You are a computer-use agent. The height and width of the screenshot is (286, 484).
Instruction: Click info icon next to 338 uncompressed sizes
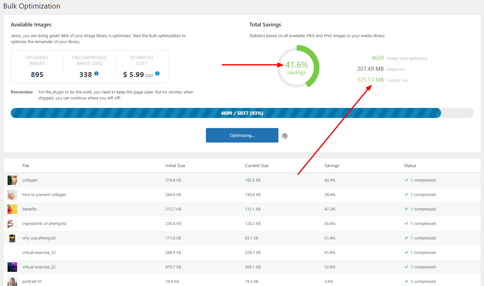pos(96,73)
